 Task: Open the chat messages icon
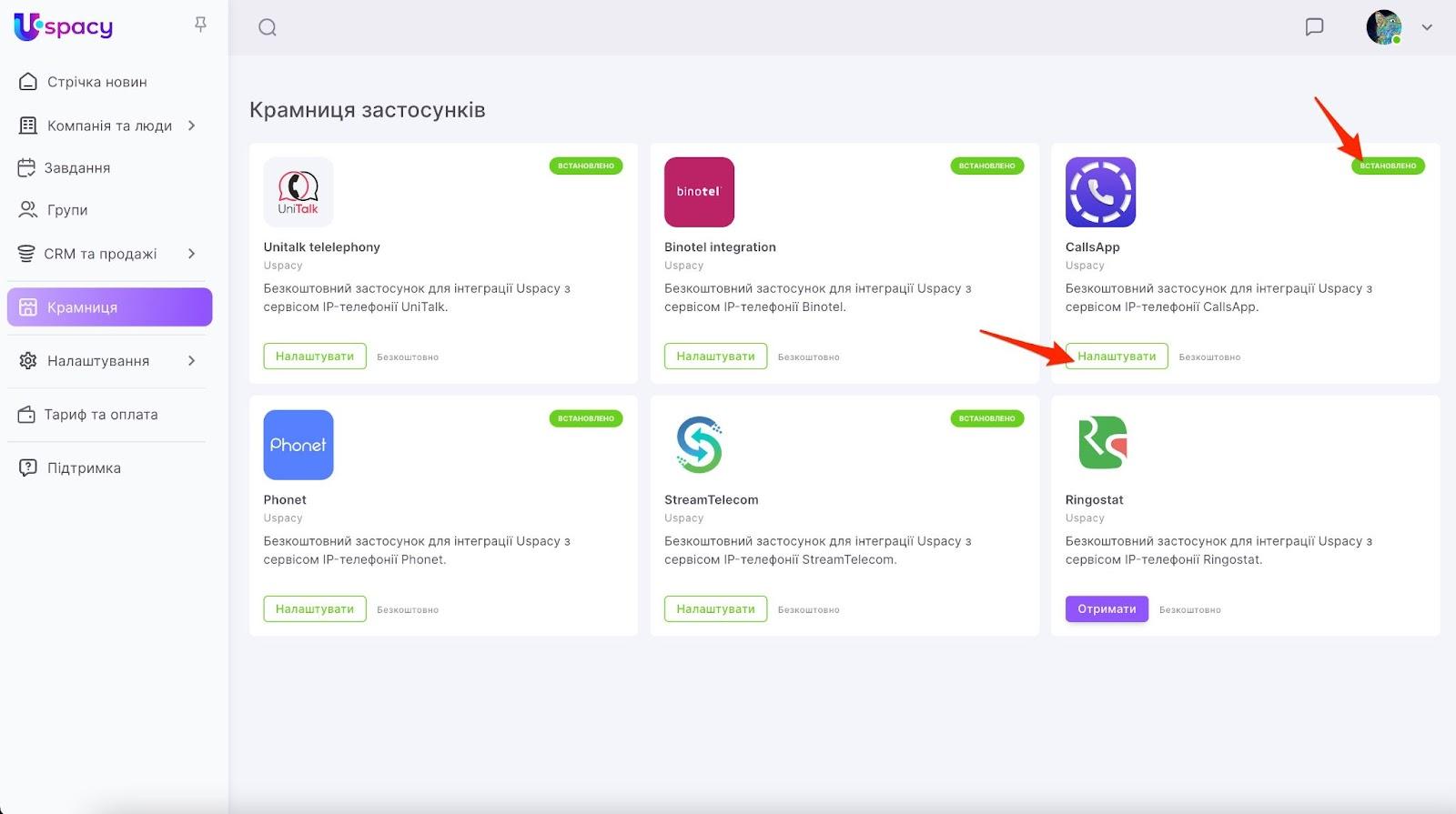coord(1314,27)
